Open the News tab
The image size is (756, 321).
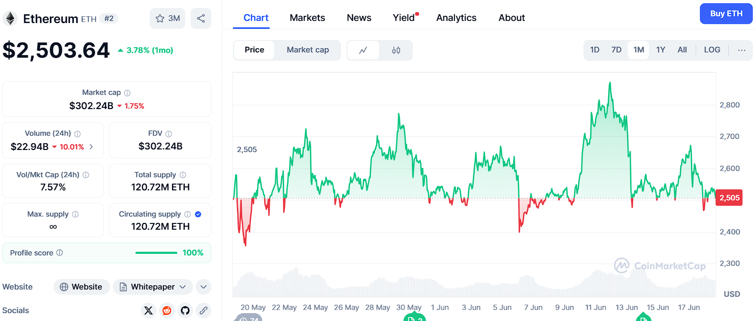[359, 18]
